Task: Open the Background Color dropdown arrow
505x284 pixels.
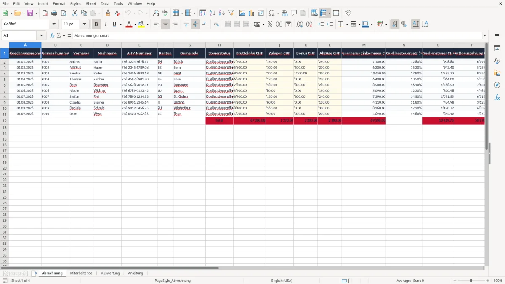Action: pyautogui.click(x=147, y=24)
